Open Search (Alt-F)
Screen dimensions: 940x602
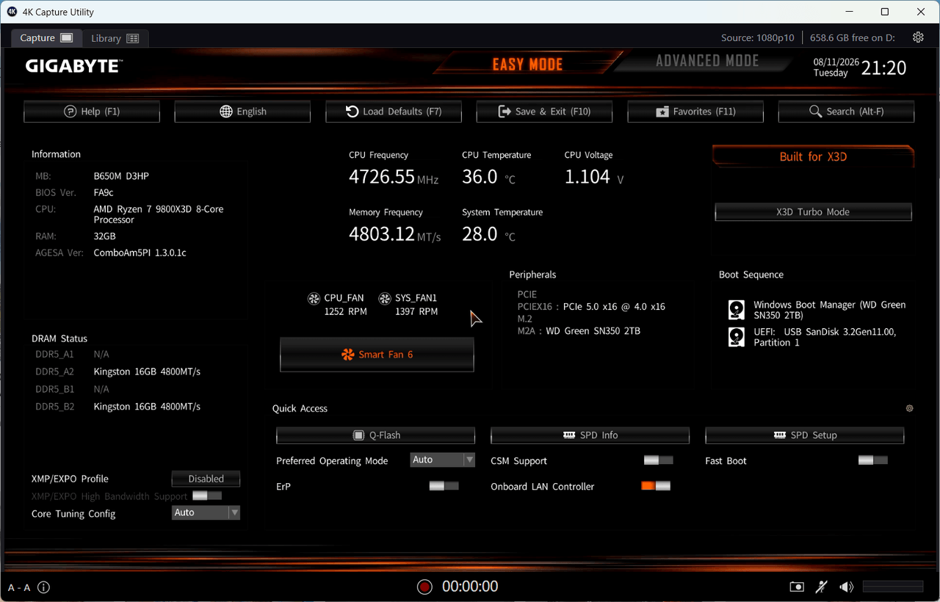coord(846,112)
